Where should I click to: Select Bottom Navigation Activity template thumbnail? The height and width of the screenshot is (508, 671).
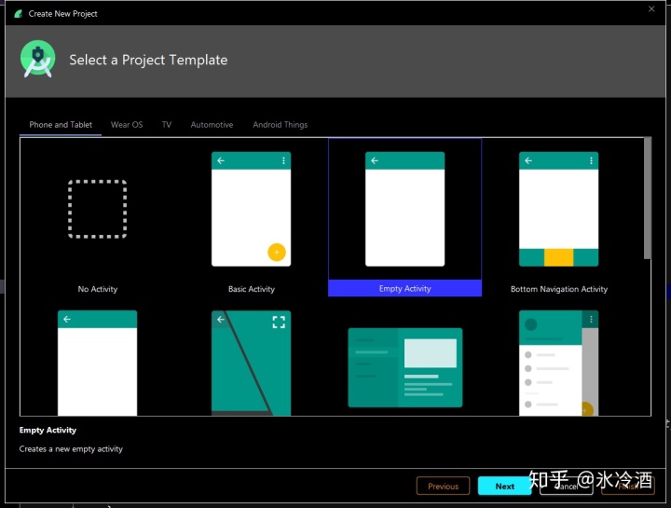[x=558, y=209]
